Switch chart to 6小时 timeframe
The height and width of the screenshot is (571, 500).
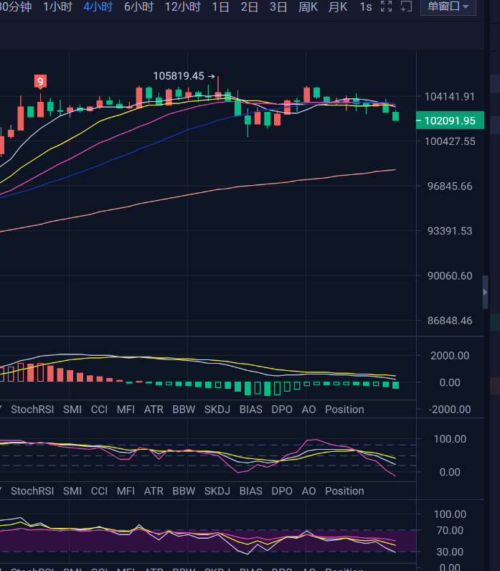point(138,6)
